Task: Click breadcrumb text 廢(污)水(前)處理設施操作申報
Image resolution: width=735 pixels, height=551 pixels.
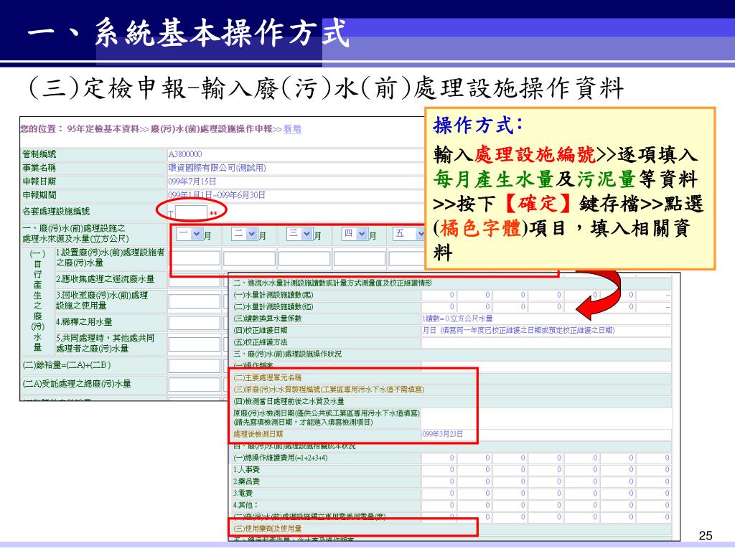Action: 212,129
